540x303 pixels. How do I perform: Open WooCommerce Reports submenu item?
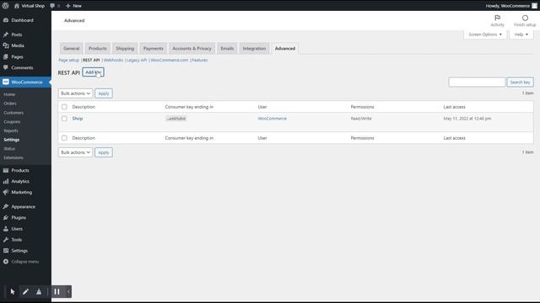pos(11,130)
